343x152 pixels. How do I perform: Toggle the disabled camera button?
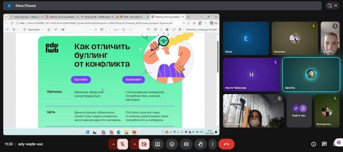(x=144, y=144)
